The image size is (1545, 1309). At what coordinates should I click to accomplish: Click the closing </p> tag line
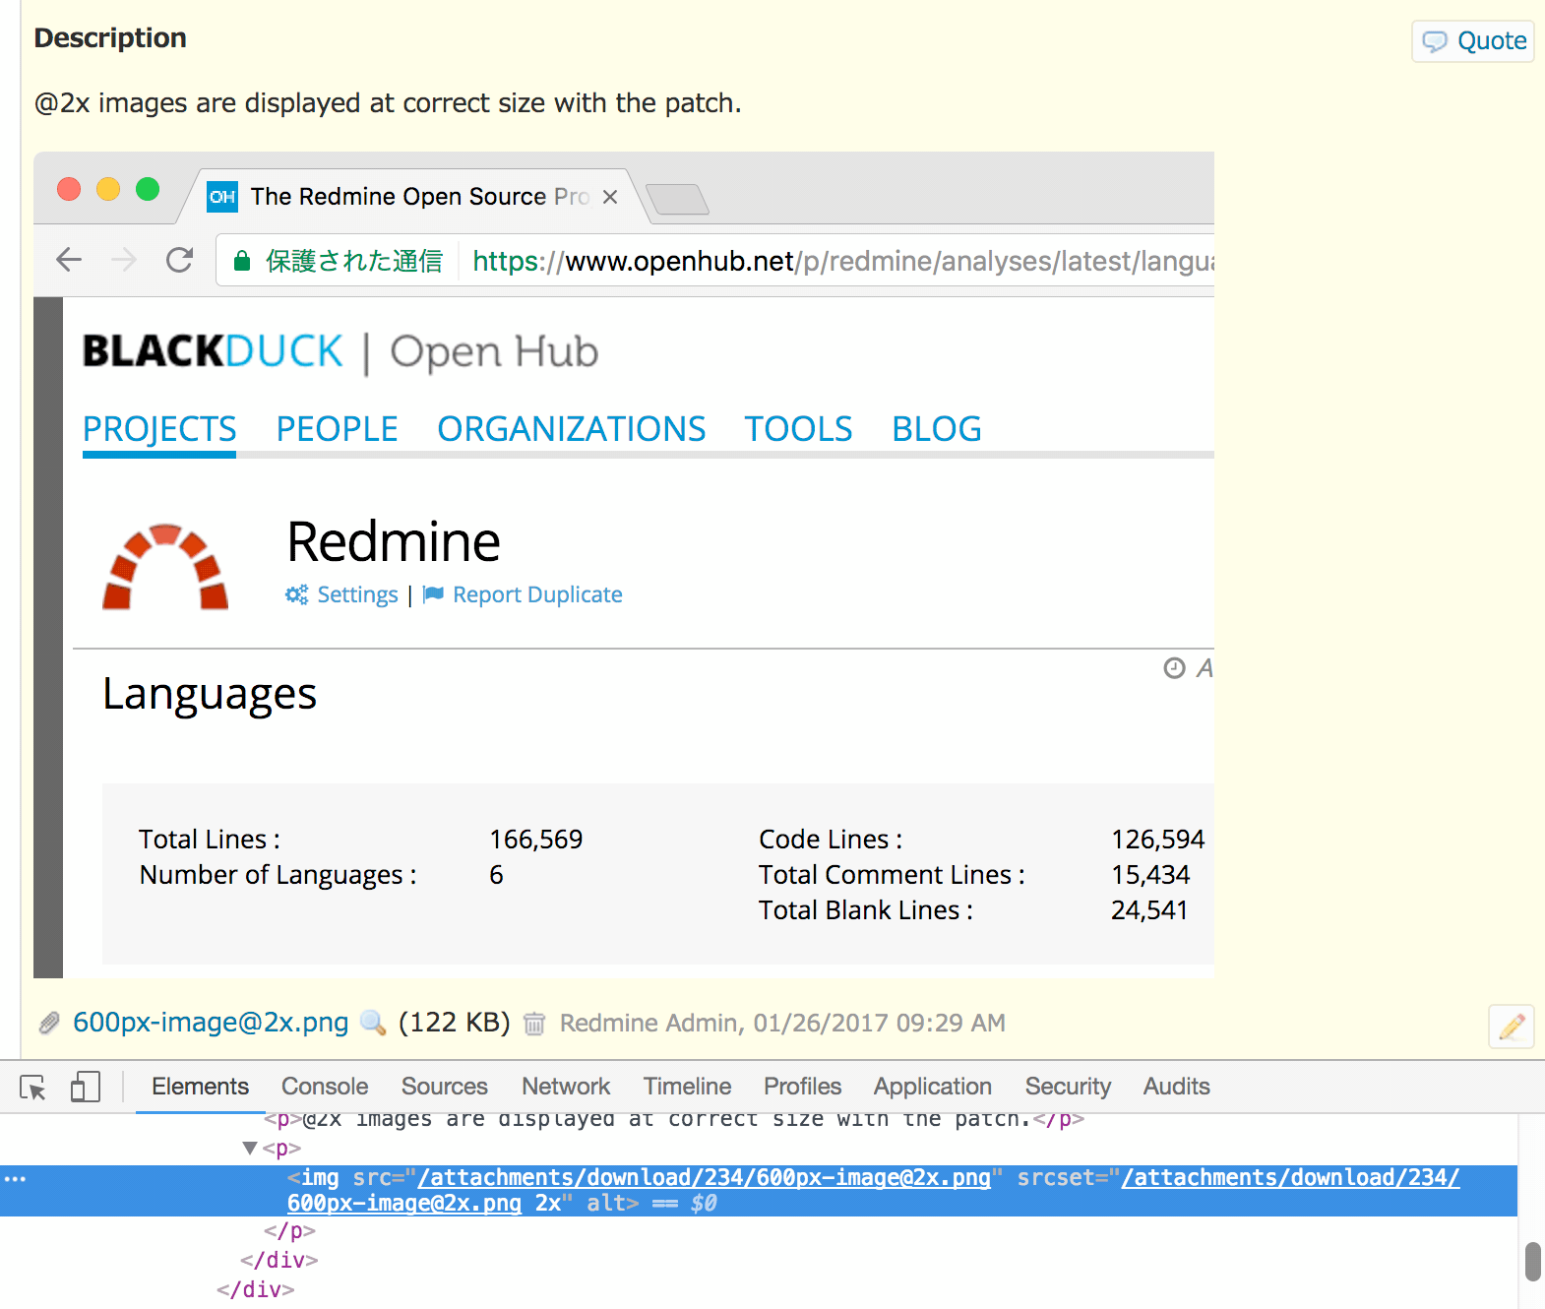click(289, 1231)
